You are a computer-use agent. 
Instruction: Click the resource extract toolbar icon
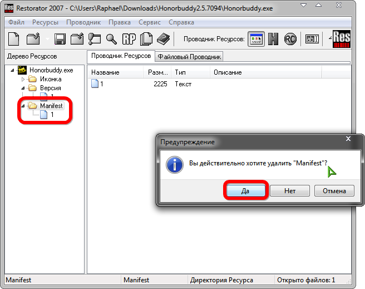click(x=94, y=38)
